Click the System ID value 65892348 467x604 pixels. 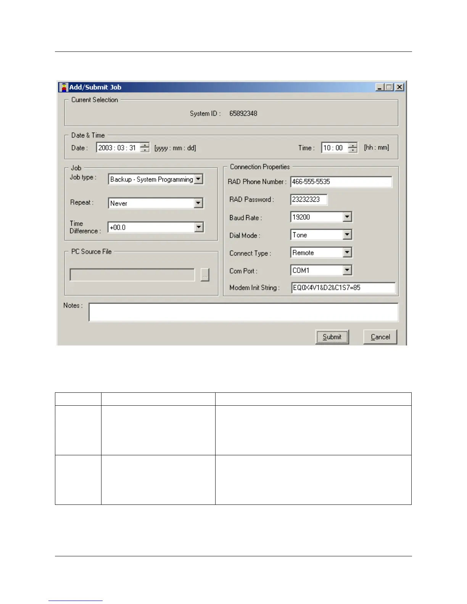click(243, 114)
